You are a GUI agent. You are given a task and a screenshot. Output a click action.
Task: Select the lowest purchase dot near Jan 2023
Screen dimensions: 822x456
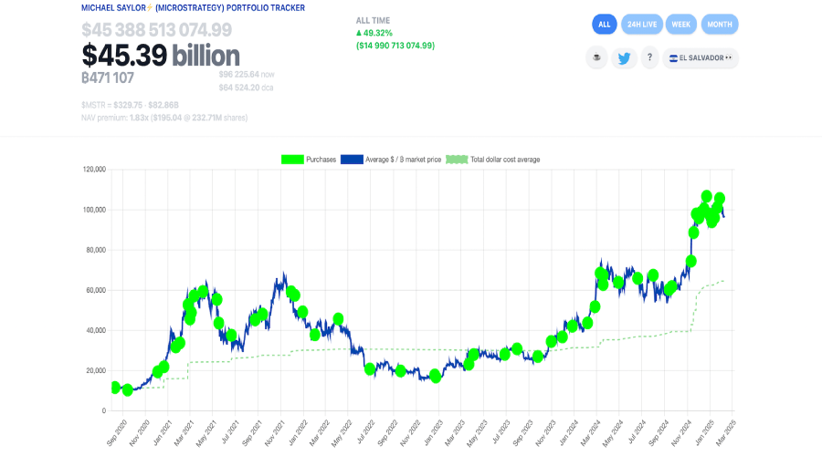tap(435, 376)
